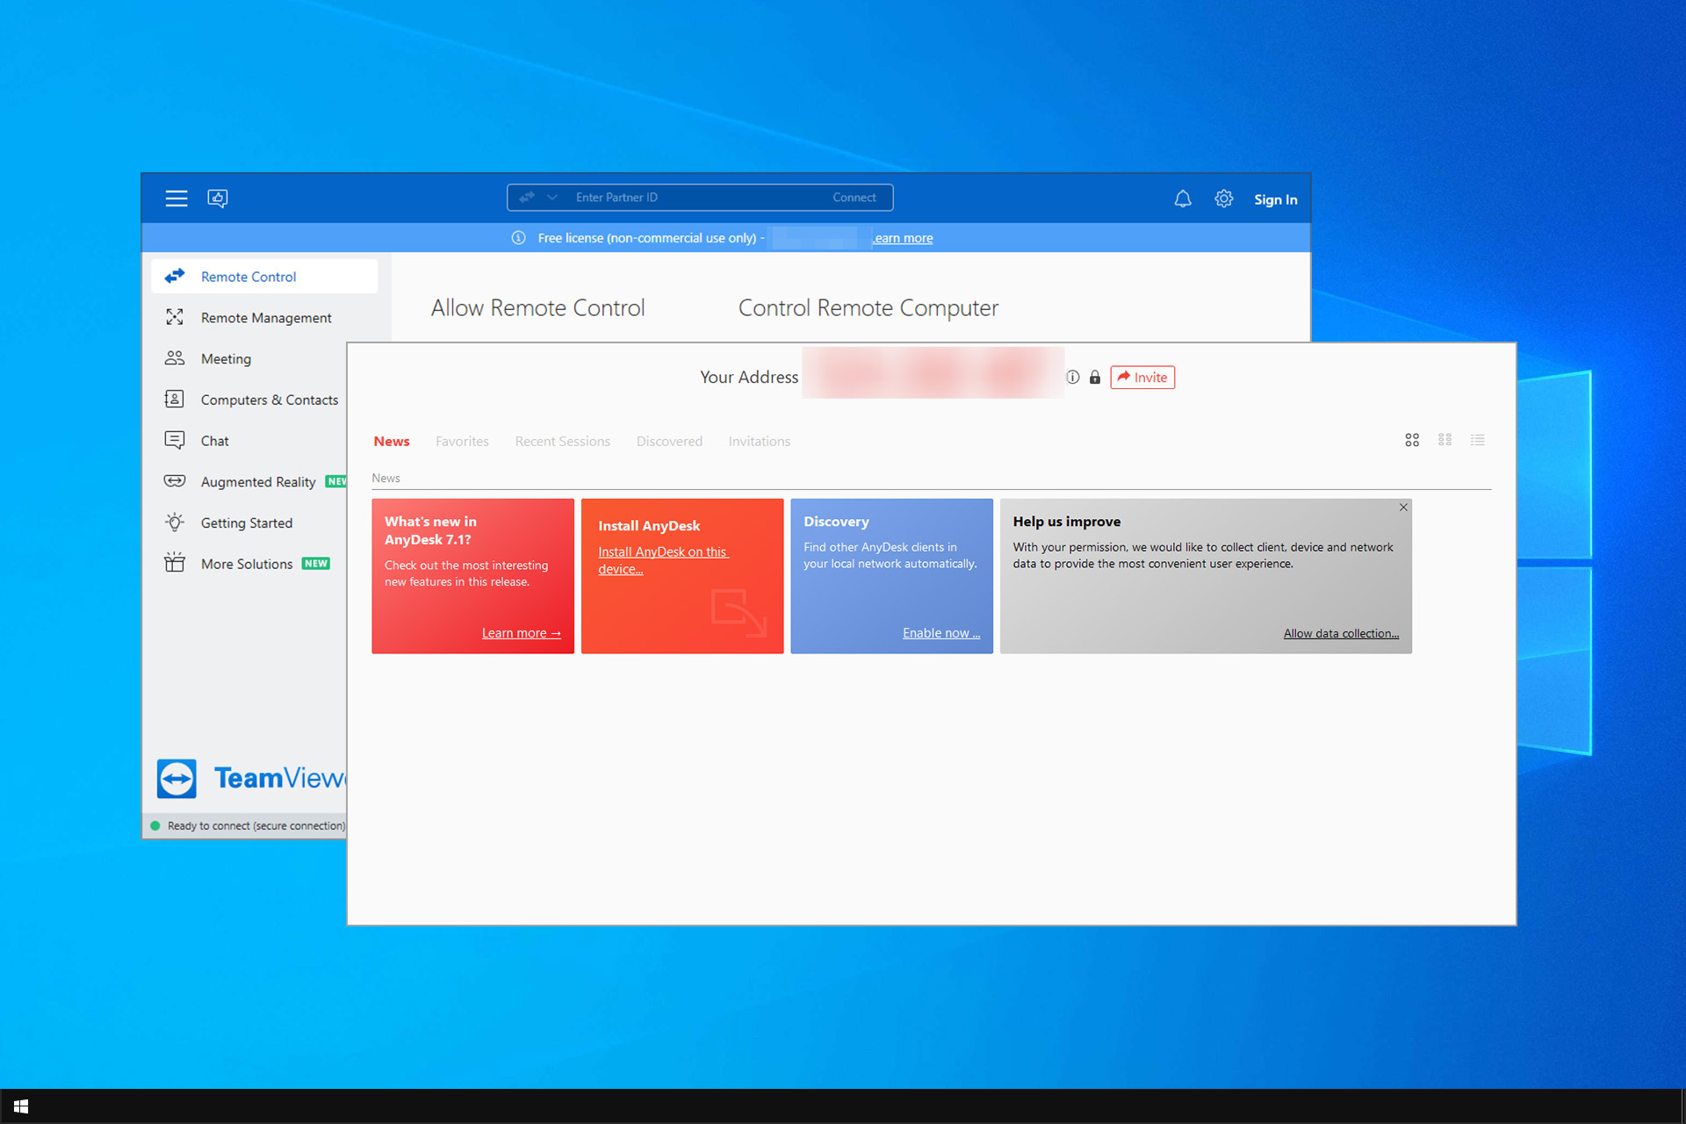Click the AnyDesk grid view icon
Screen dimensions: 1686x1124
click(1413, 440)
